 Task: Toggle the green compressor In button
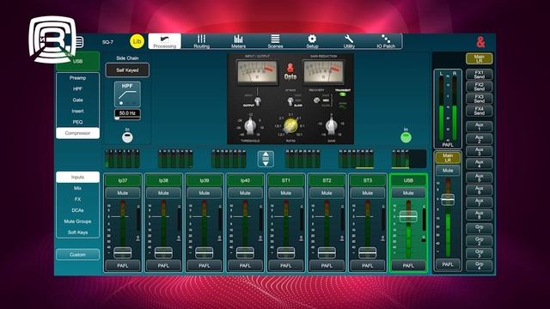click(406, 137)
